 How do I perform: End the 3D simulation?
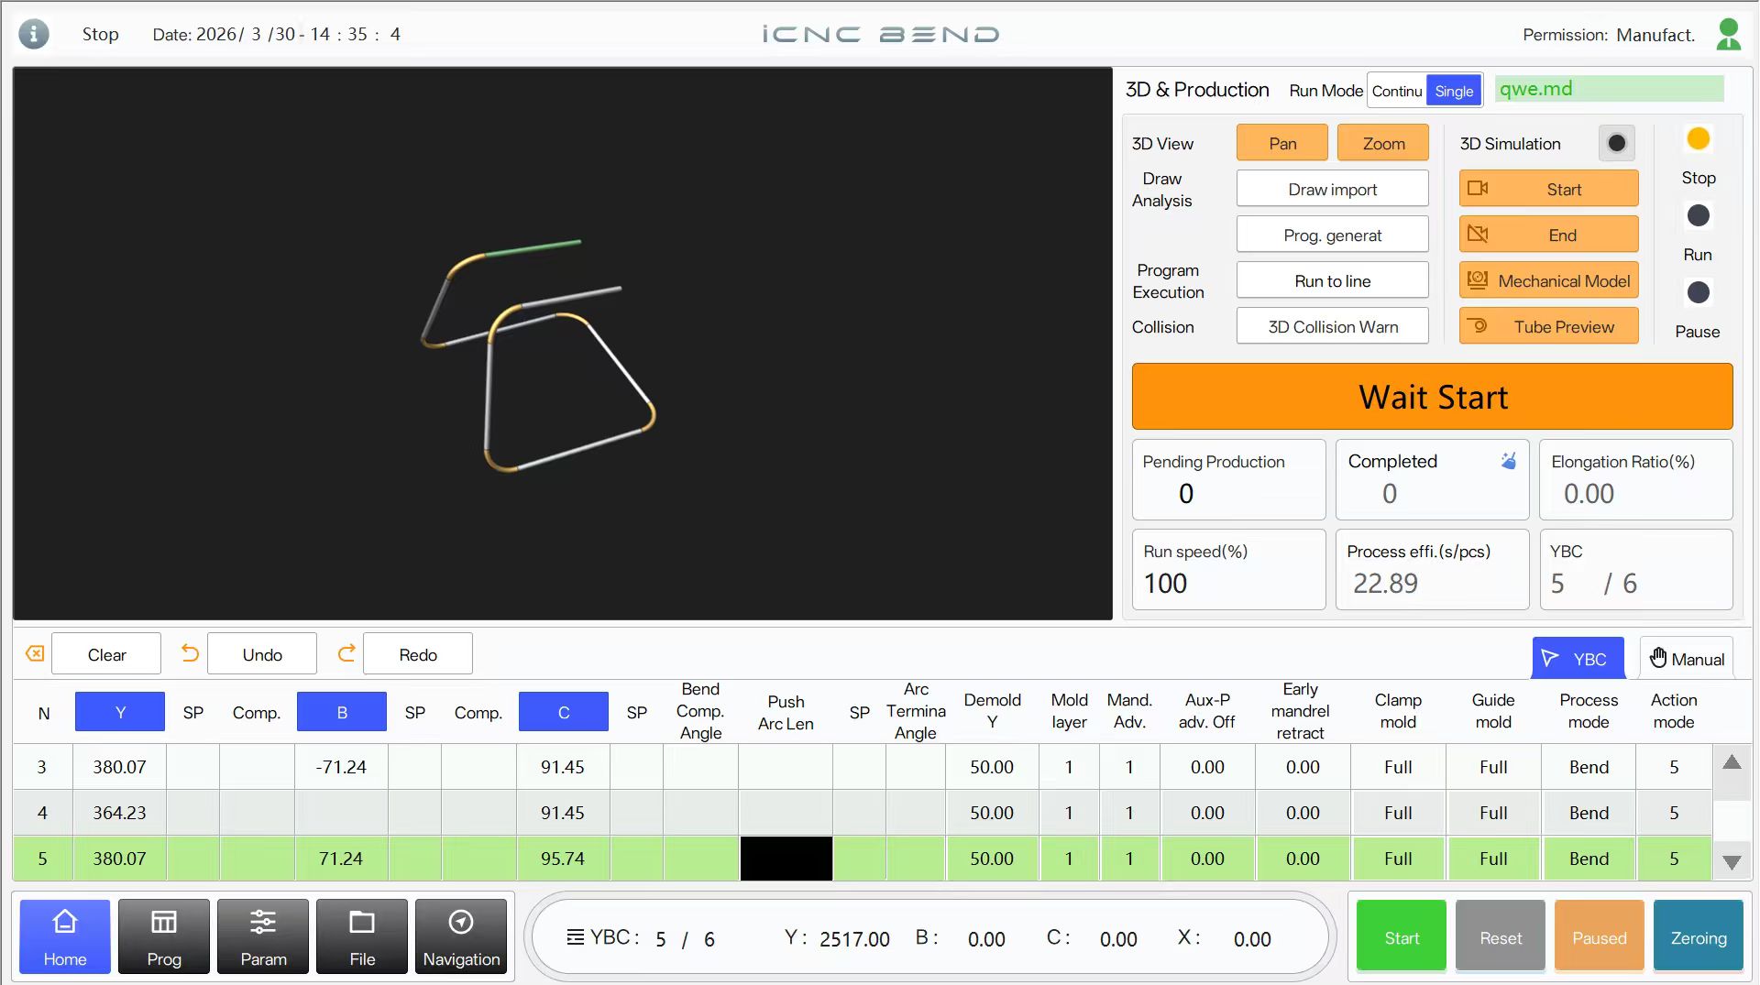(x=1548, y=235)
